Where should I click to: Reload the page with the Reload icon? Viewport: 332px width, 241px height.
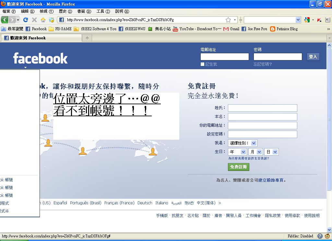(26, 20)
